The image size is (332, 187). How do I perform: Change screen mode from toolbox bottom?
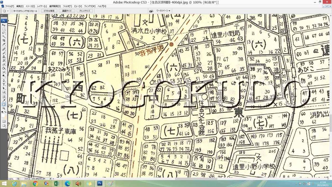pyautogui.click(x=4, y=125)
